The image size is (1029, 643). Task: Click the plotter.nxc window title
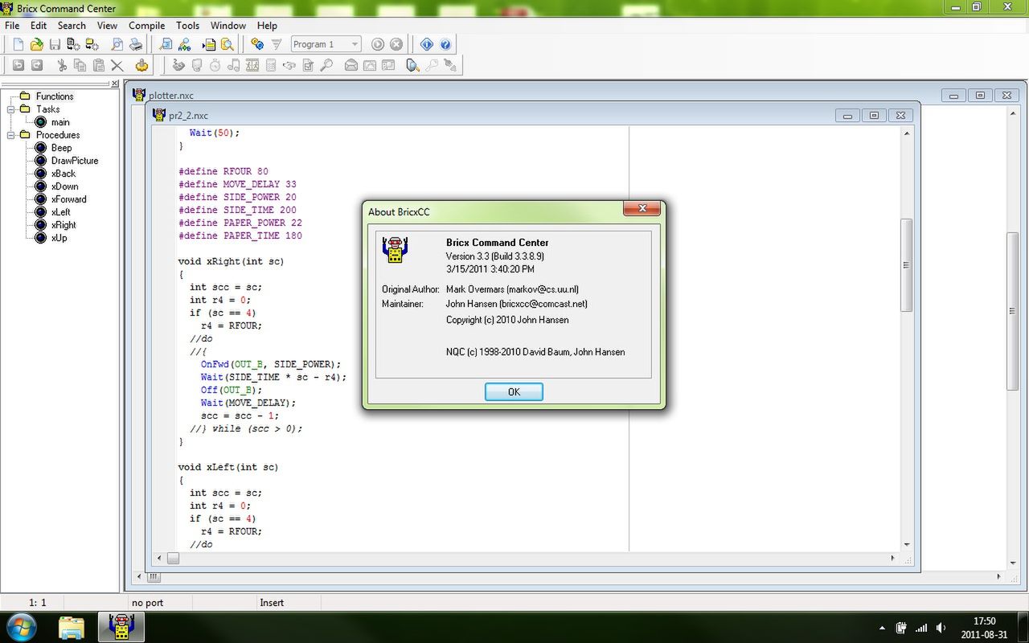click(x=171, y=96)
